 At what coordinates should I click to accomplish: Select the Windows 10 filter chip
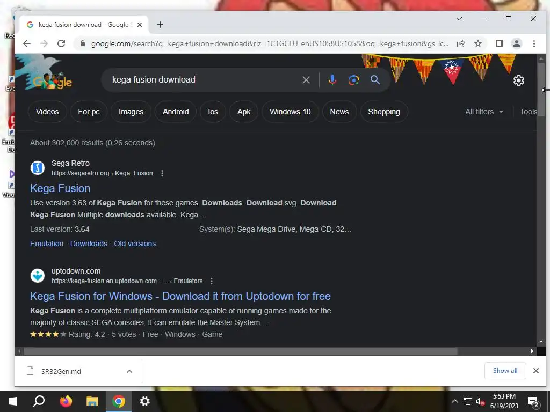click(290, 112)
